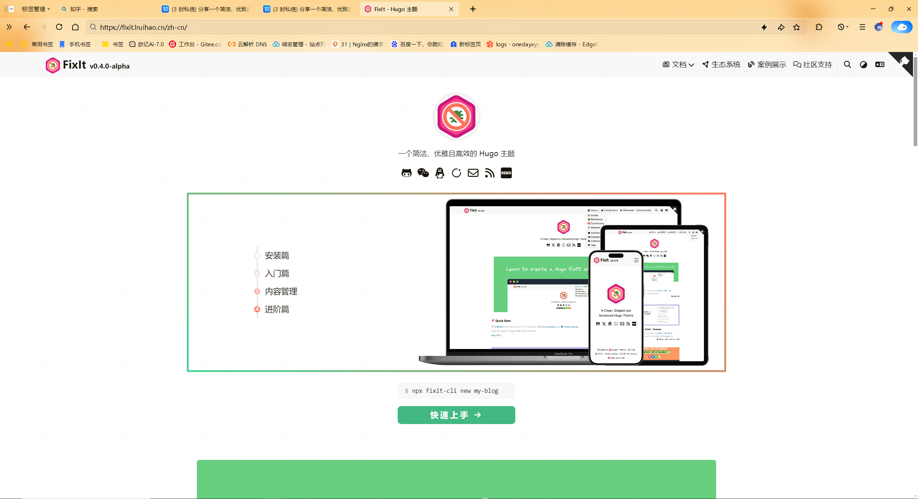Open the 书签 bookmark folder
The height and width of the screenshot is (499, 918).
coord(113,44)
